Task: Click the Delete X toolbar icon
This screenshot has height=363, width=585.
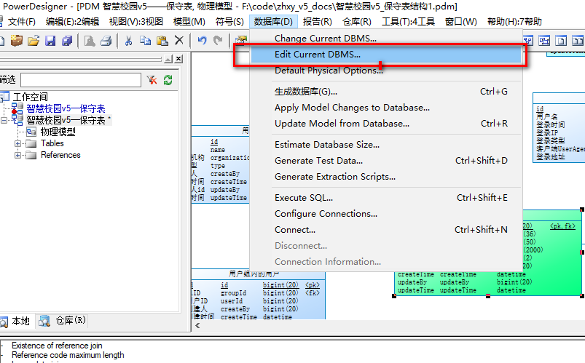Action: [179, 40]
